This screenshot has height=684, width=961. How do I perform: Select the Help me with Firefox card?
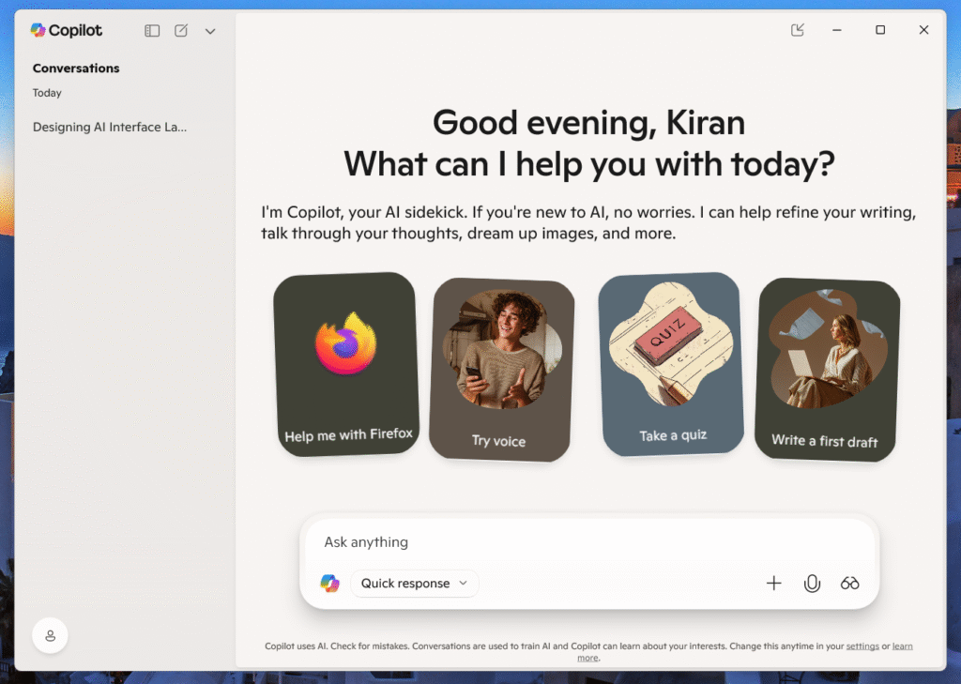346,363
